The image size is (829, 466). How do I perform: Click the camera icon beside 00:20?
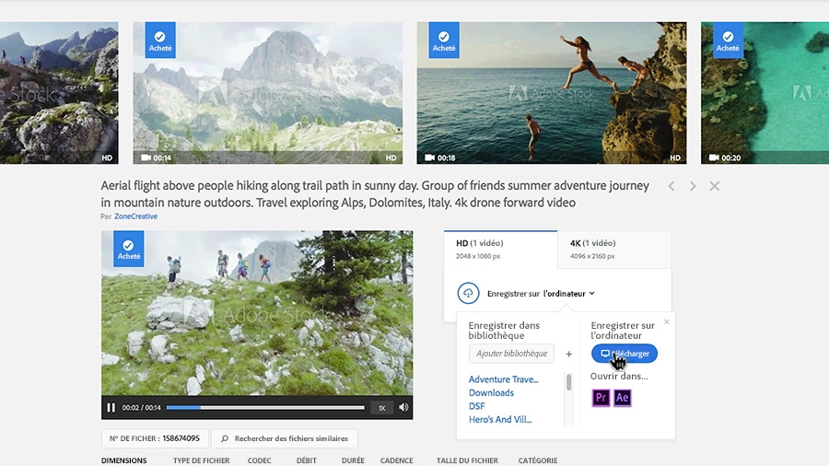714,157
